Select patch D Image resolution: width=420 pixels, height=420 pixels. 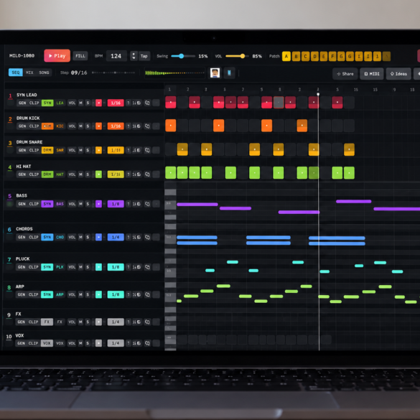(314, 57)
